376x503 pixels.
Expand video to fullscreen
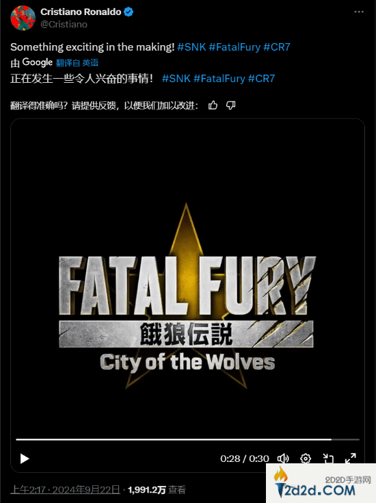(350, 458)
